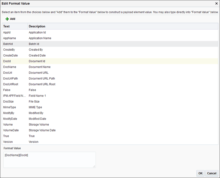Click the Cancel button

(x=212, y=173)
